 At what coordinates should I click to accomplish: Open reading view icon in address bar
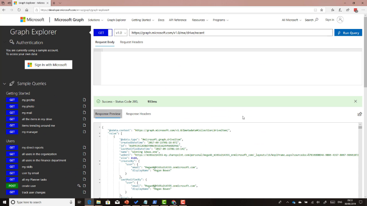pos(315,10)
